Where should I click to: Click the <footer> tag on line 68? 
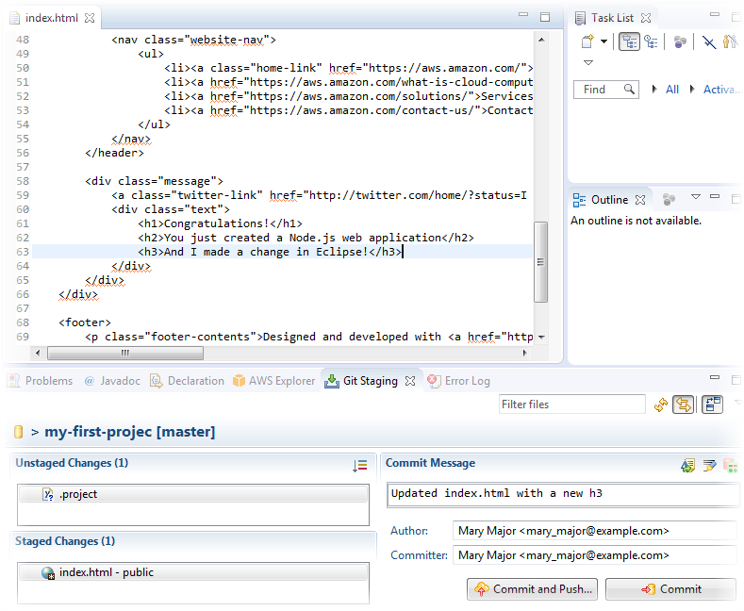pyautogui.click(x=85, y=322)
